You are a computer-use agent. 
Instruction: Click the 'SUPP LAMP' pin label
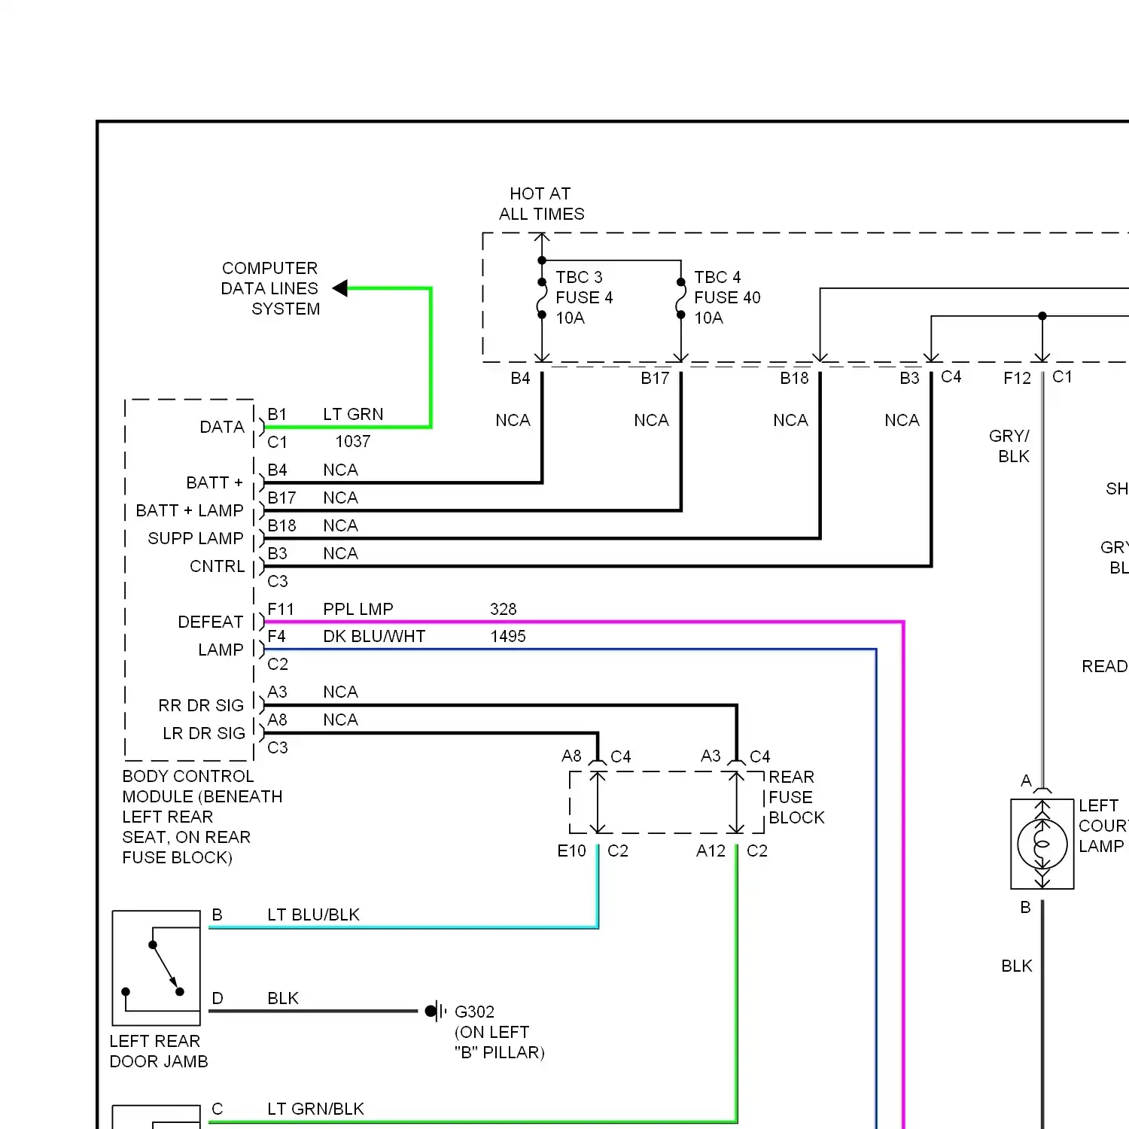coord(196,538)
